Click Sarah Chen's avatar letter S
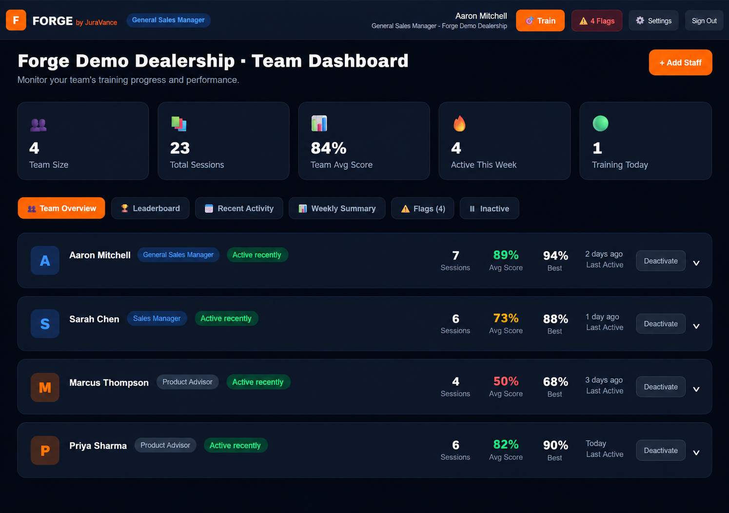This screenshot has height=513, width=729. pyautogui.click(x=45, y=324)
